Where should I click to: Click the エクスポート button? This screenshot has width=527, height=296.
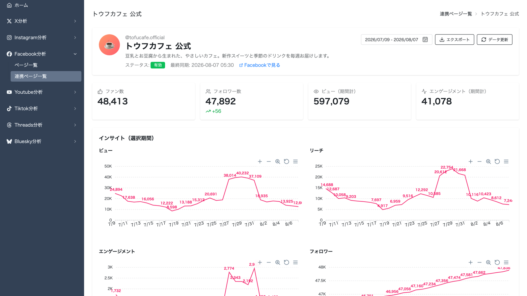pyautogui.click(x=455, y=39)
